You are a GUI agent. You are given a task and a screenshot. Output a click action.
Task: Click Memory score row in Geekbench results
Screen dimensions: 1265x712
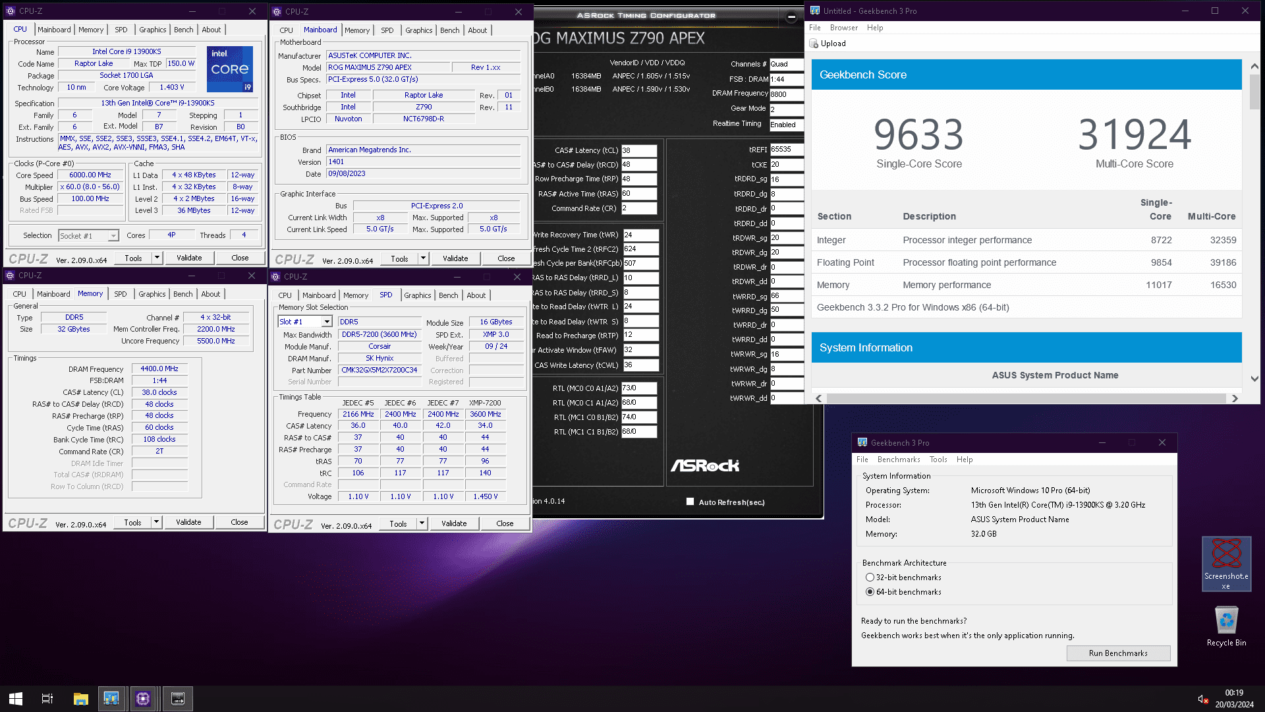(x=1026, y=285)
